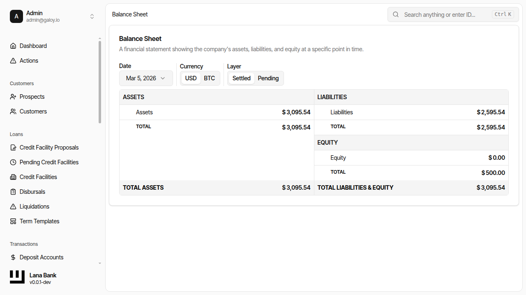Click the Actions warning icon
The height and width of the screenshot is (295, 526).
(x=13, y=60)
